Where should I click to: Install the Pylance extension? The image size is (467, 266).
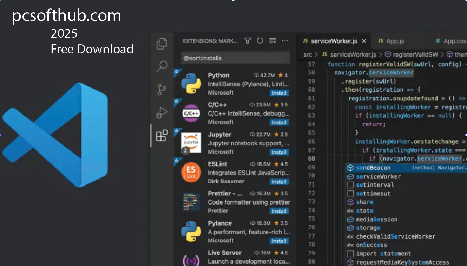point(279,241)
